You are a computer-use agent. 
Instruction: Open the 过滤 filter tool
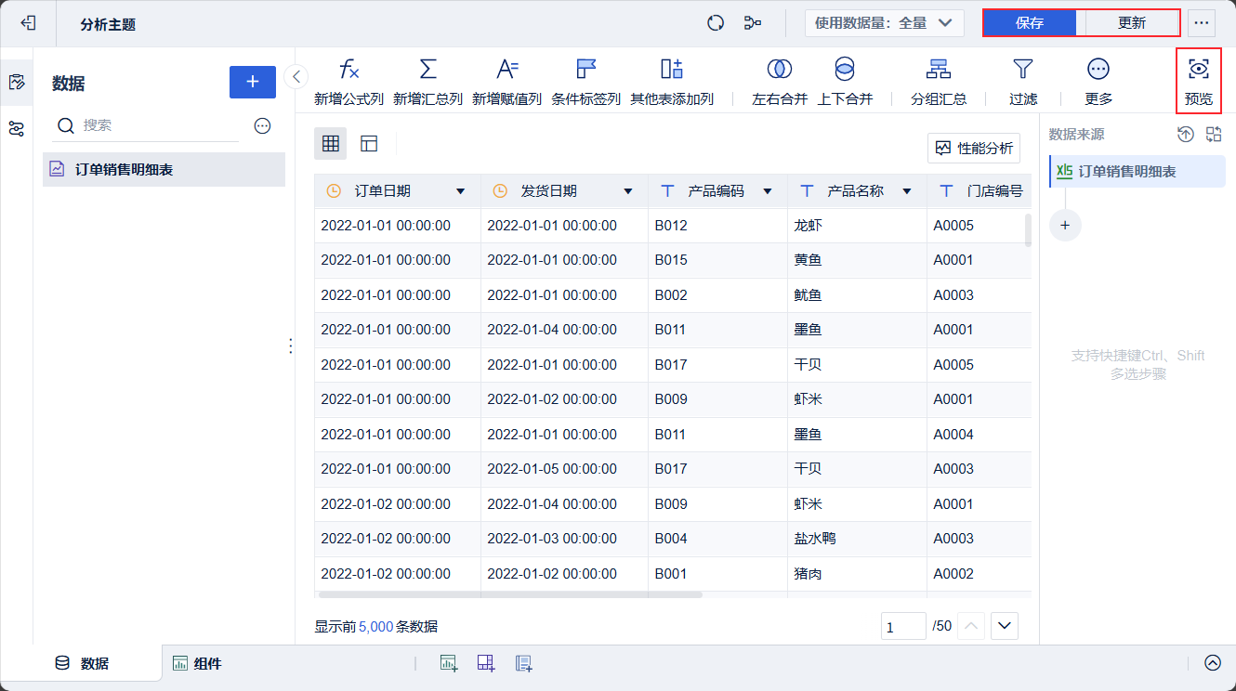click(x=1023, y=82)
